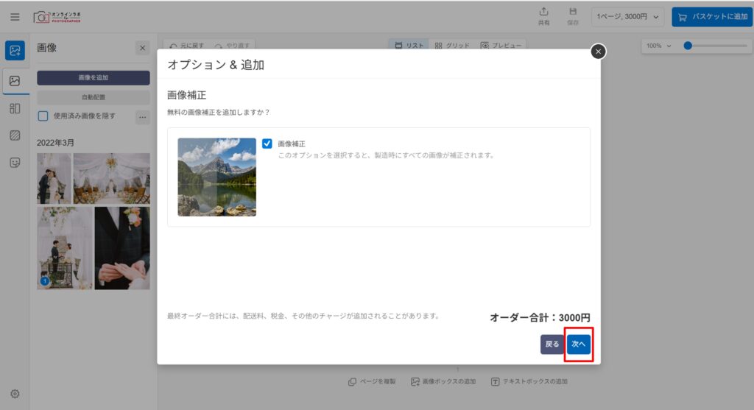Screen dimensions: 754x410
Task: Click the 次へ button
Action: point(579,344)
